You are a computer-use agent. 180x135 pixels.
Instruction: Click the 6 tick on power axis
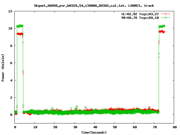click(11, 63)
